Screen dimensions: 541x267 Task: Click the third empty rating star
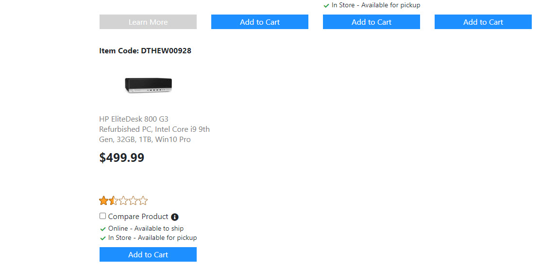pos(123,201)
